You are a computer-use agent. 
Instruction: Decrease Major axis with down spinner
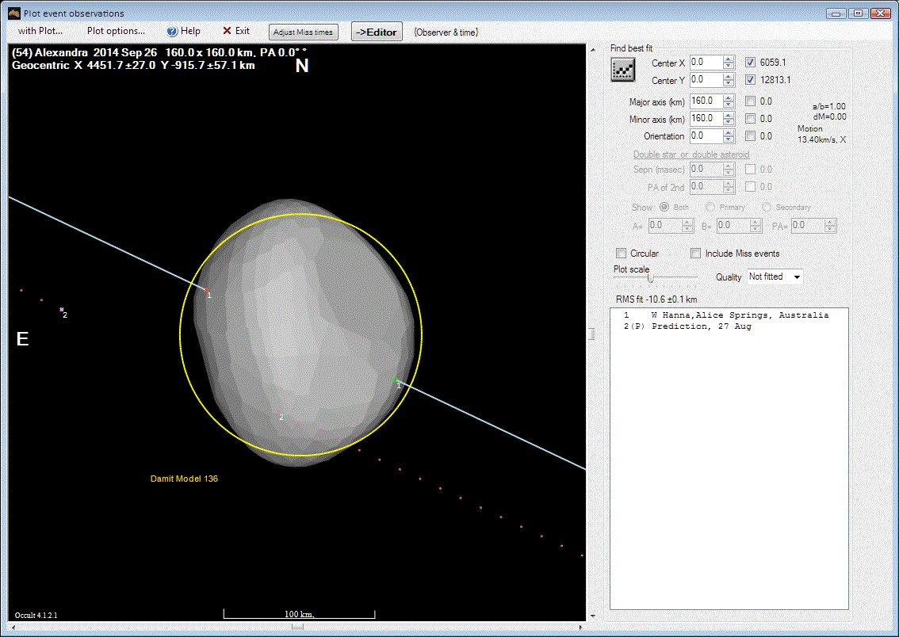[728, 105]
